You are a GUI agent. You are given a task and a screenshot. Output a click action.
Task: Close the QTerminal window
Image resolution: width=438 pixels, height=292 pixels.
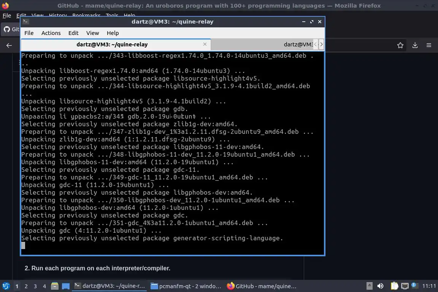319,22
